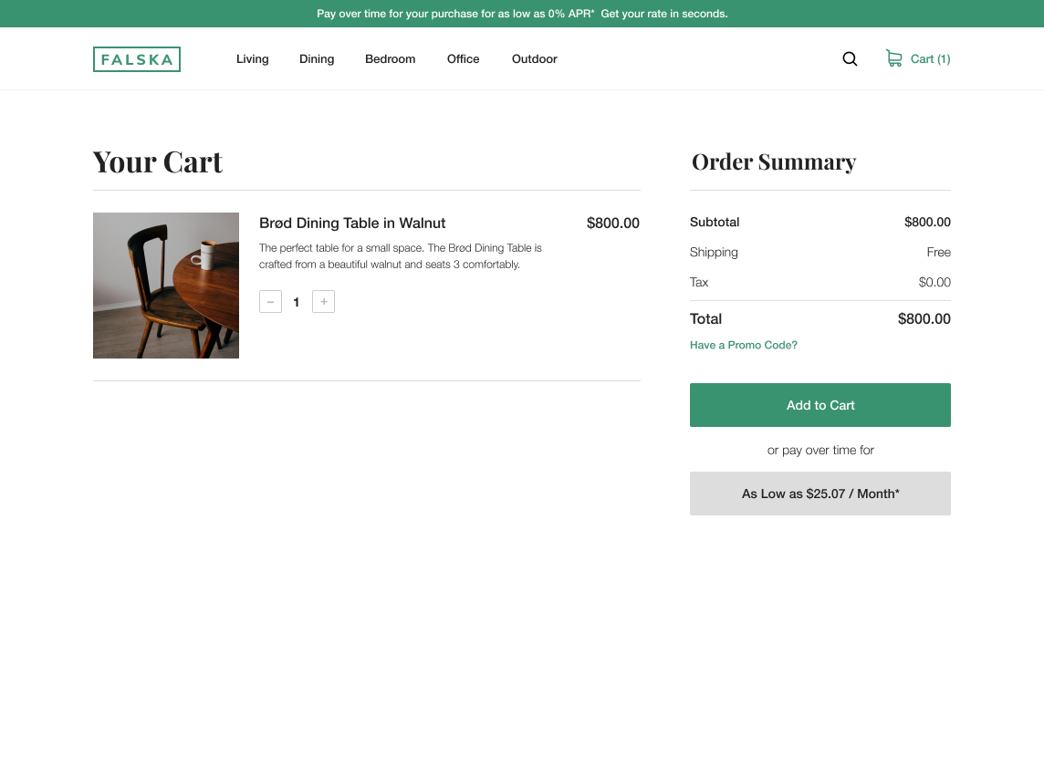Open search with the magnifier icon
Image resolution: width=1044 pixels, height=759 pixels.
850,59
